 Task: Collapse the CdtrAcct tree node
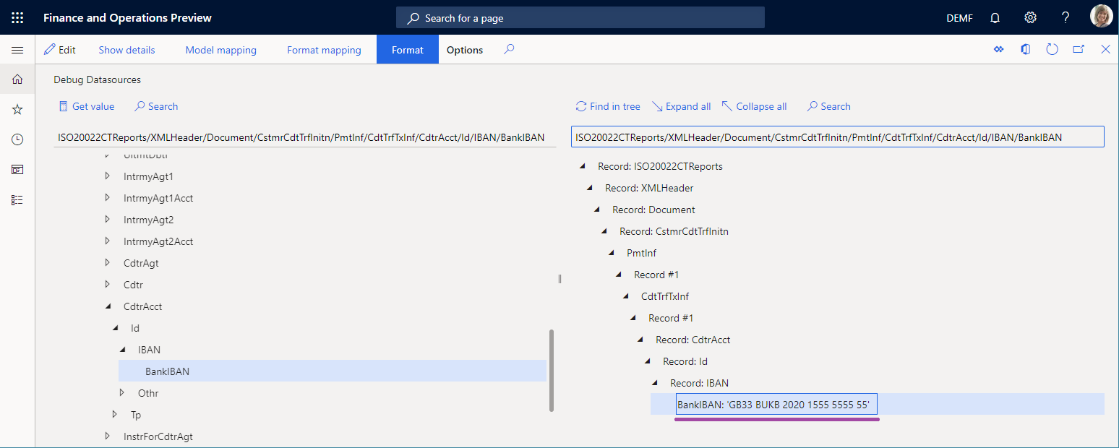[108, 306]
